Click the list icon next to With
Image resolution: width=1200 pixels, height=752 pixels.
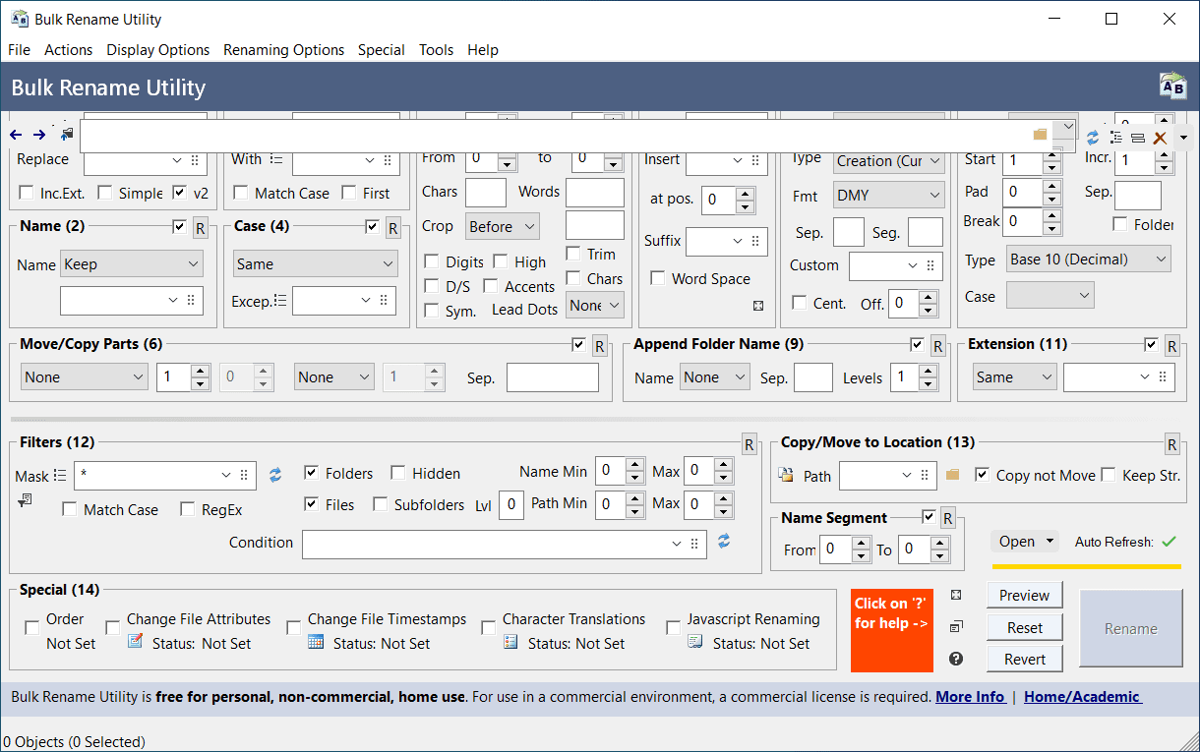click(275, 159)
